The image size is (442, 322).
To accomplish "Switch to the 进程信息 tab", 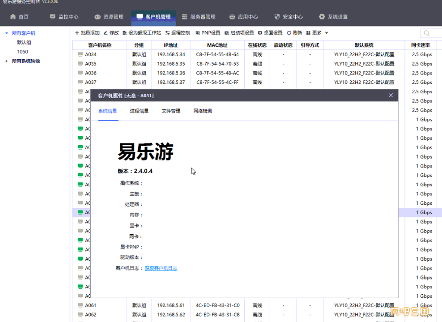I will point(139,111).
